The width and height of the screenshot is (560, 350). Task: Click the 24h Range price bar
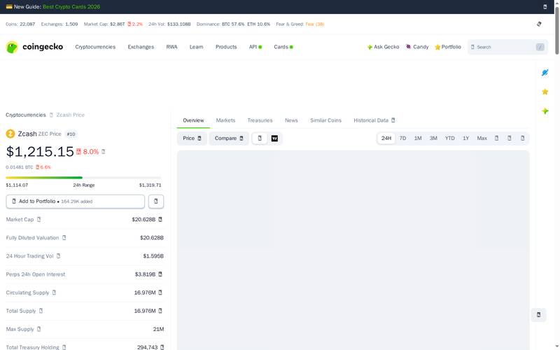(x=83, y=178)
